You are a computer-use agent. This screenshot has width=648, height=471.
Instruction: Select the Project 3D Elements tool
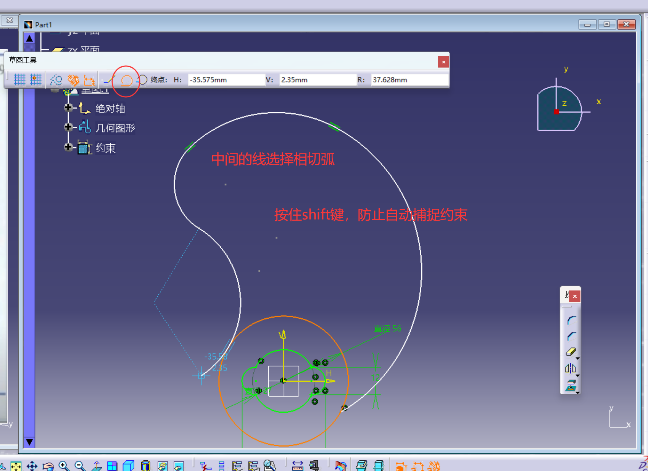(x=571, y=386)
